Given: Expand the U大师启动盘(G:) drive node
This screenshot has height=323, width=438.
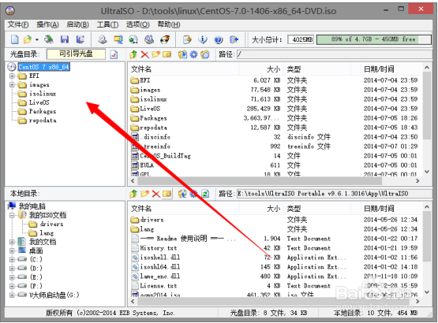Looking at the screenshot, I should click(12, 295).
